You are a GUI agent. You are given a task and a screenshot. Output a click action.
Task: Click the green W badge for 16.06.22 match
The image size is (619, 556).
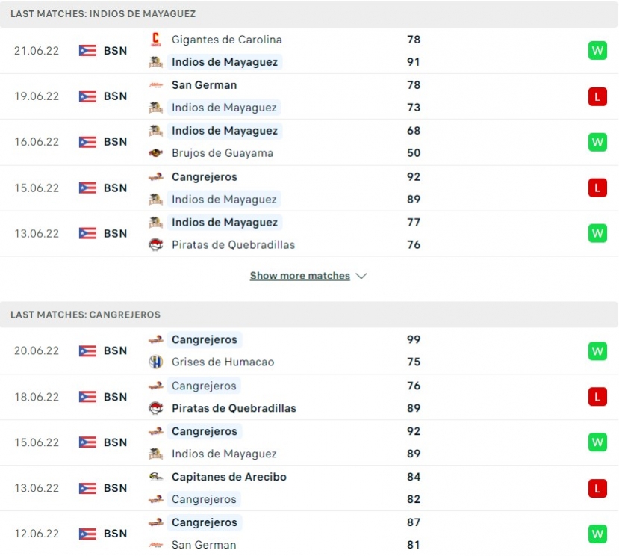[597, 142]
